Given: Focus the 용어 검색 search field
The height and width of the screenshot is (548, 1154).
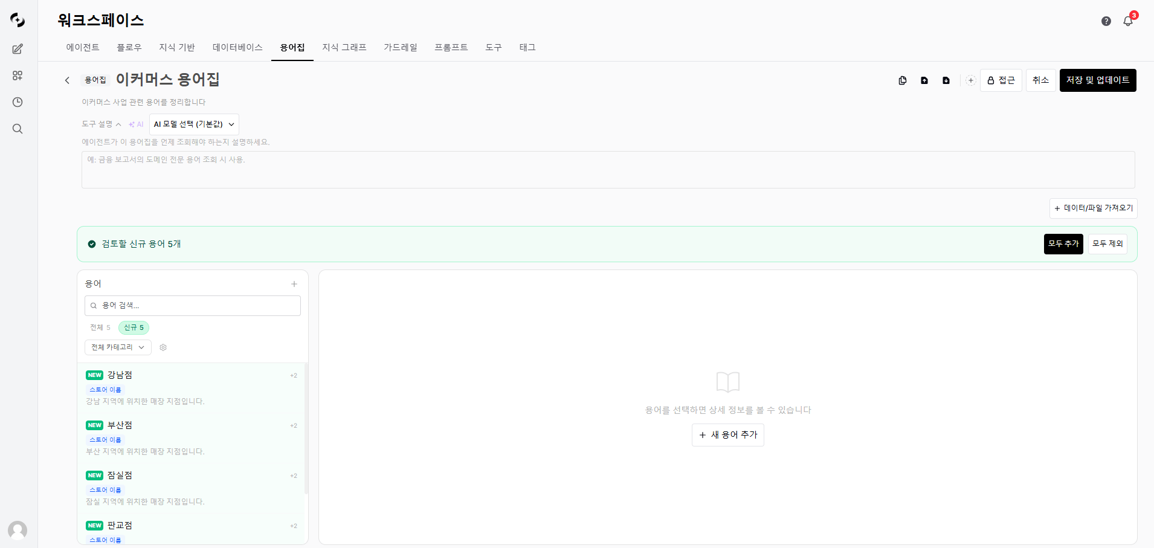Looking at the screenshot, I should (193, 306).
